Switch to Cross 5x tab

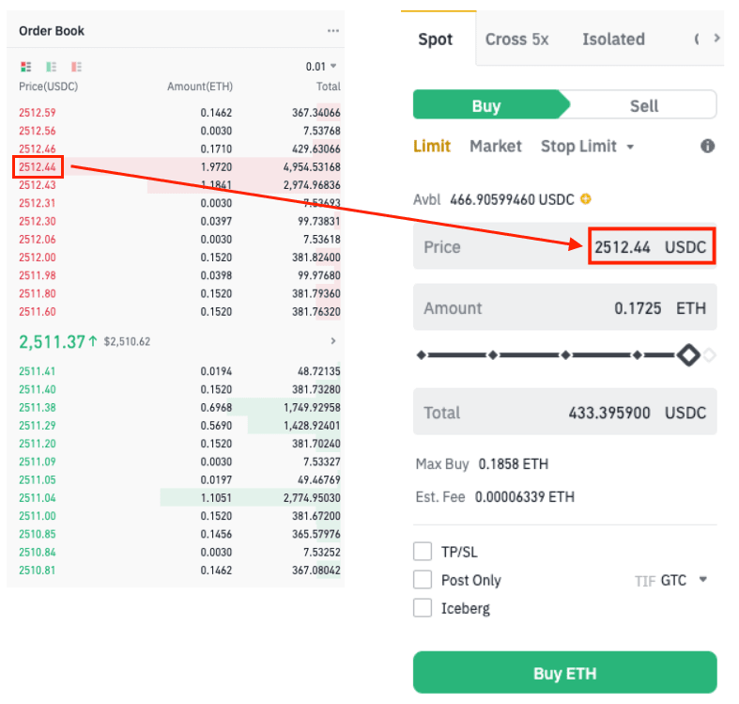516,39
